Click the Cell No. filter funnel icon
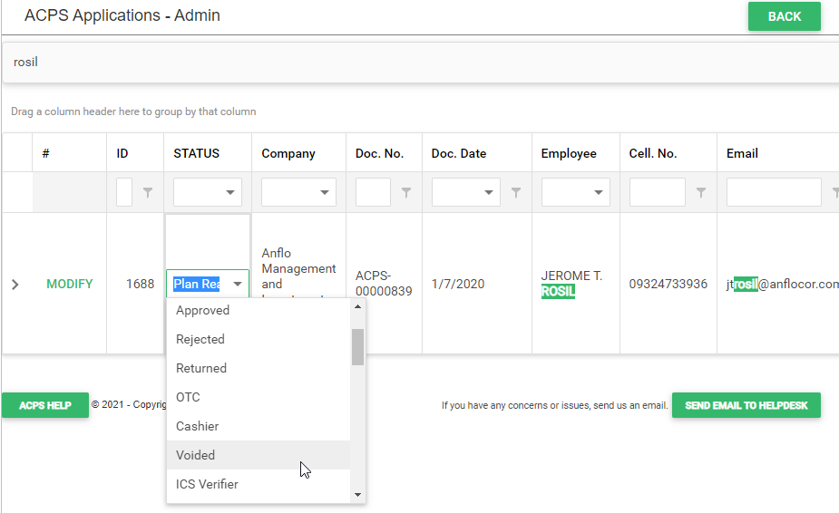Screen dimensions: 839x513 click(x=700, y=192)
